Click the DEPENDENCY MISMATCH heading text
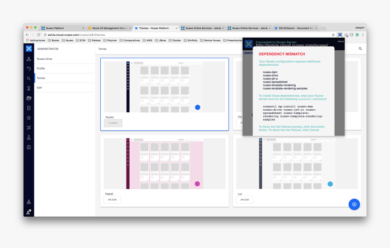Screen dimensions: 390x248 pos(282,54)
